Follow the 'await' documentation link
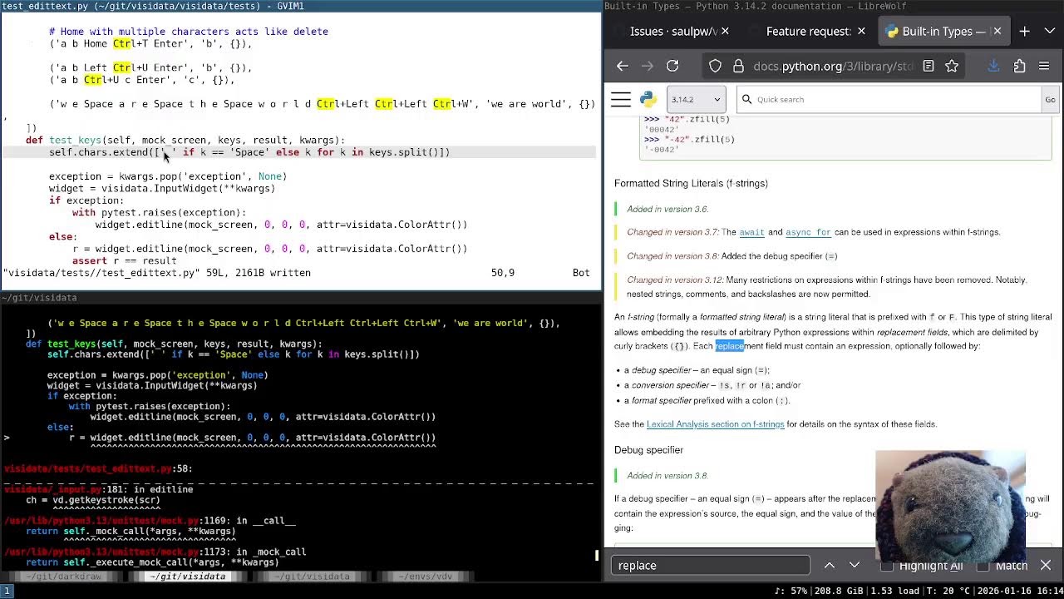Image resolution: width=1064 pixels, height=599 pixels. (x=751, y=232)
